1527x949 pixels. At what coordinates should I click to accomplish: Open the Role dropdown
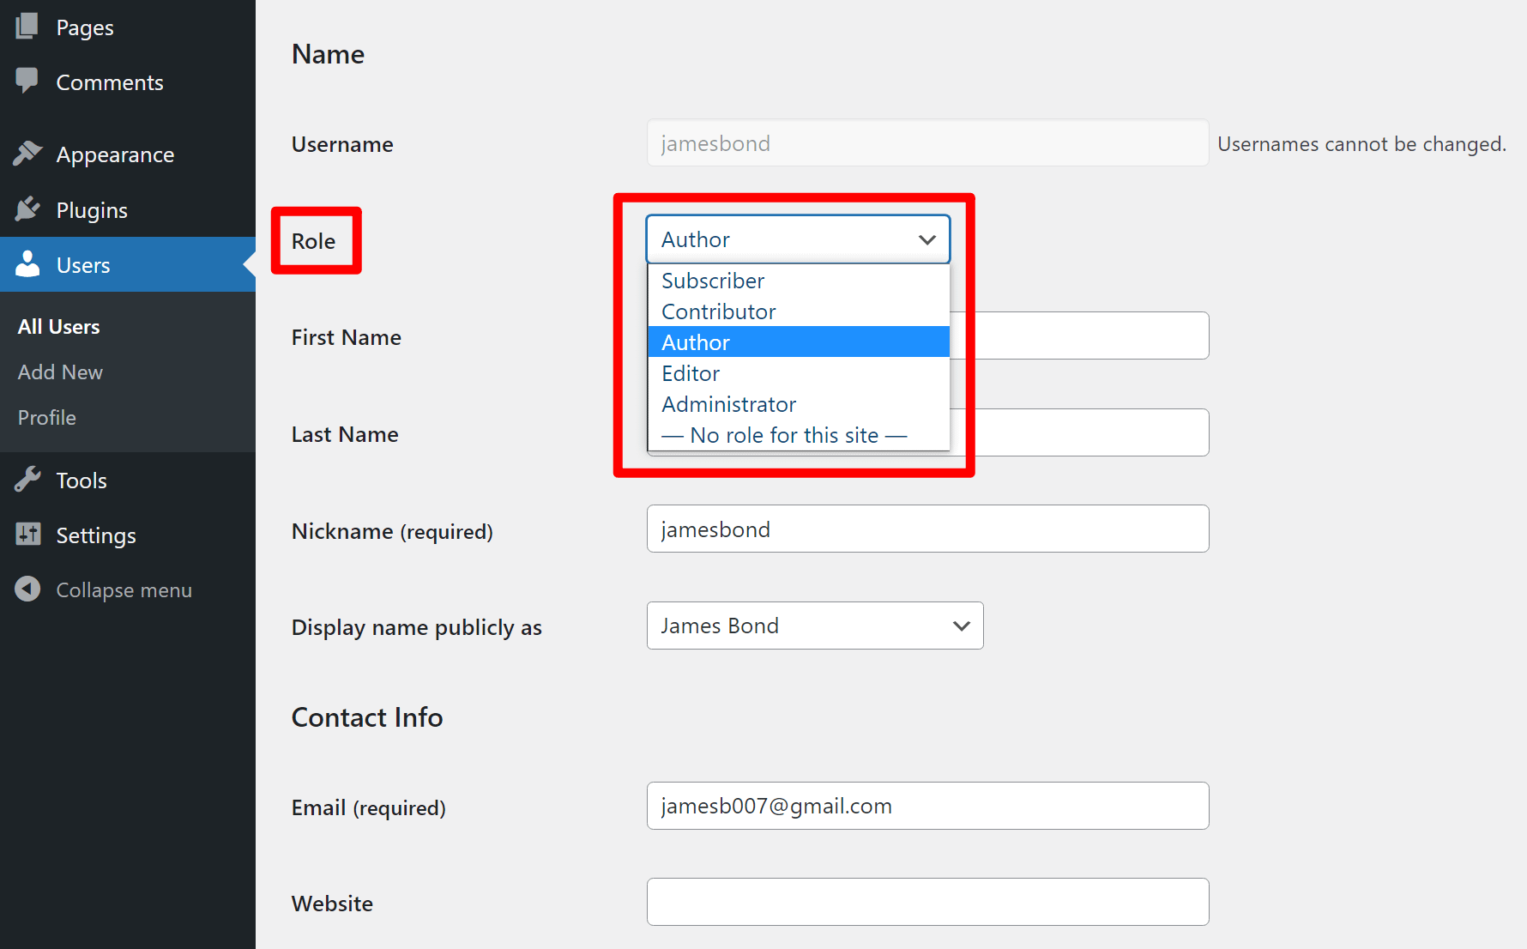pyautogui.click(x=796, y=239)
